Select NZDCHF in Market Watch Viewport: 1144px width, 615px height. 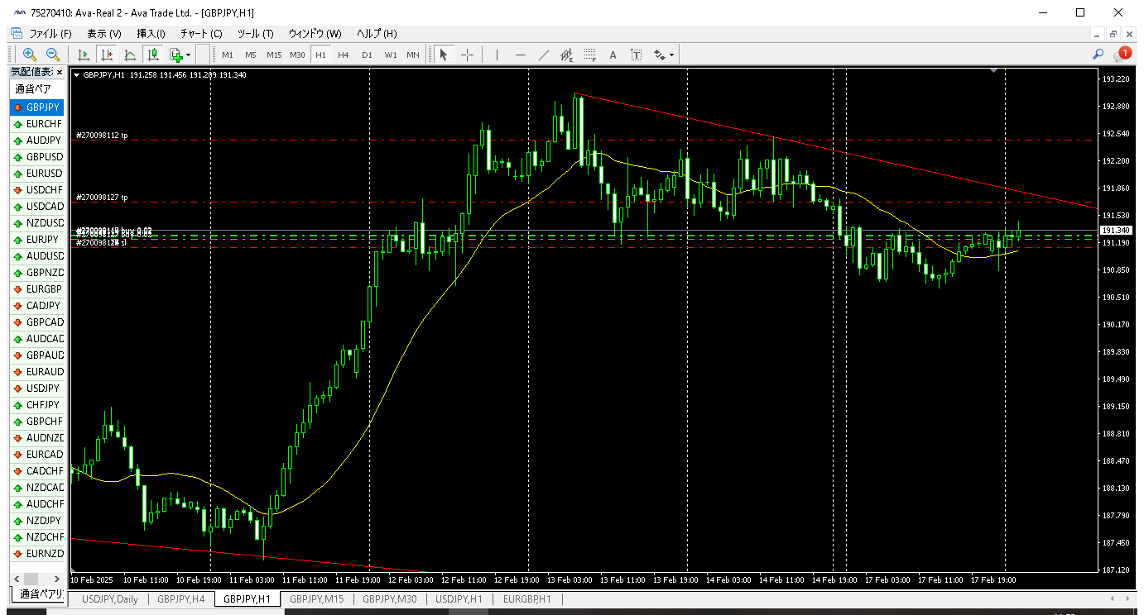click(37, 537)
